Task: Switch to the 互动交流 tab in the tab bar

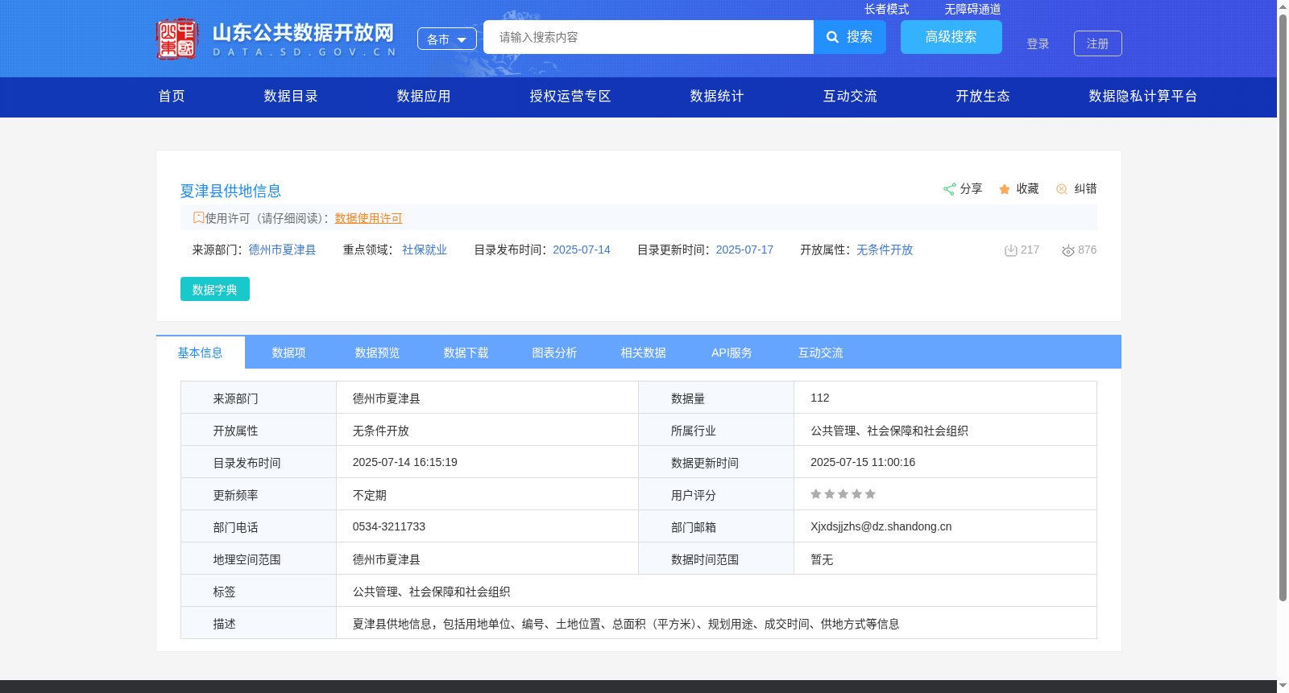Action: click(821, 353)
